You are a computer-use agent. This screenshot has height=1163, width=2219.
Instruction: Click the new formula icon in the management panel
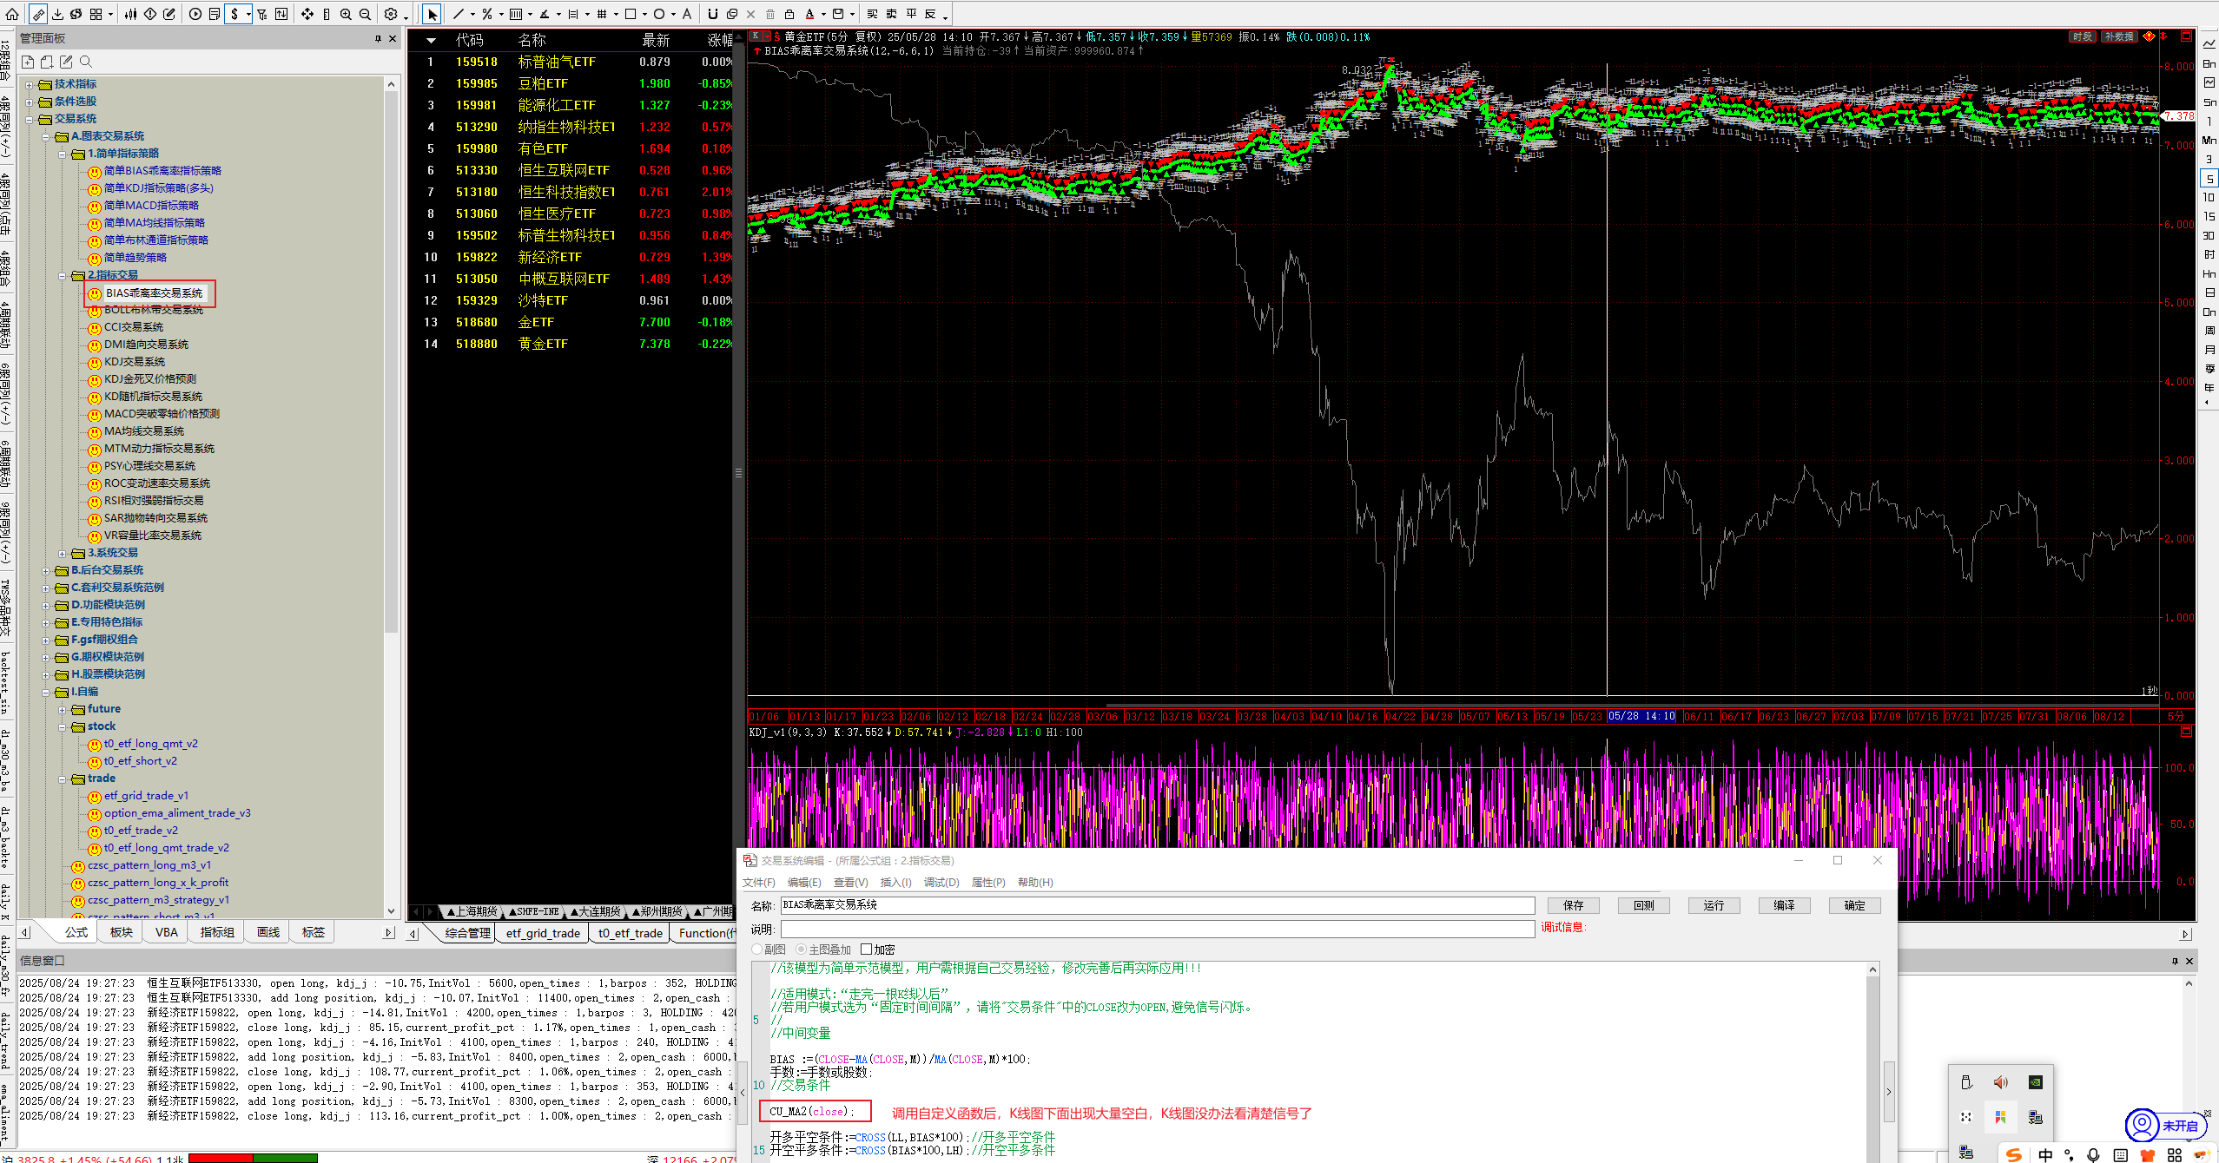point(28,62)
